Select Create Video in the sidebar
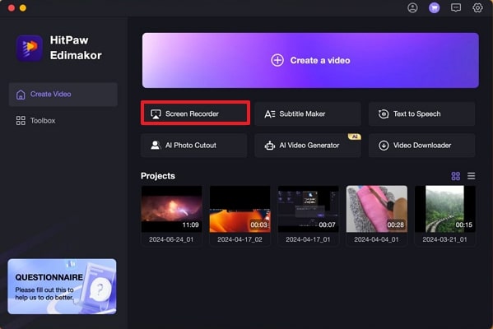Screen dimensions: 493x329 coord(63,95)
